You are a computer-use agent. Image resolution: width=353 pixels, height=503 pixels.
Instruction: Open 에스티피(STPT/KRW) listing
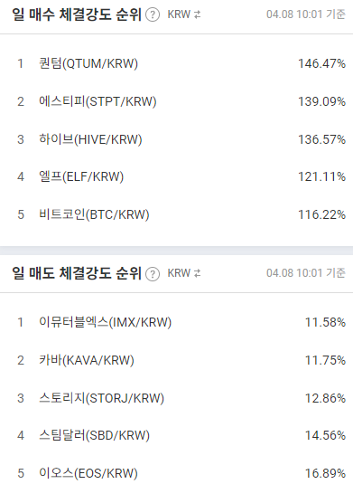tap(98, 101)
